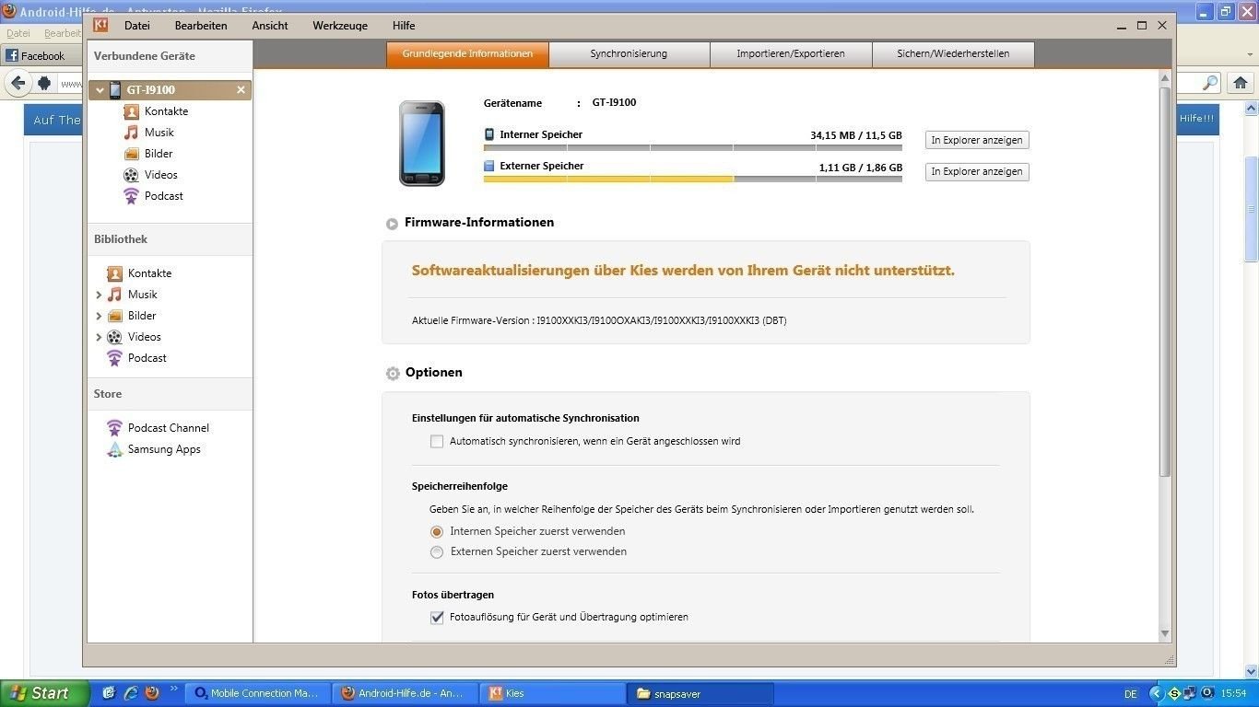This screenshot has width=1259, height=707.
Task: Expand Videos in Bibliothek
Action: [x=99, y=337]
